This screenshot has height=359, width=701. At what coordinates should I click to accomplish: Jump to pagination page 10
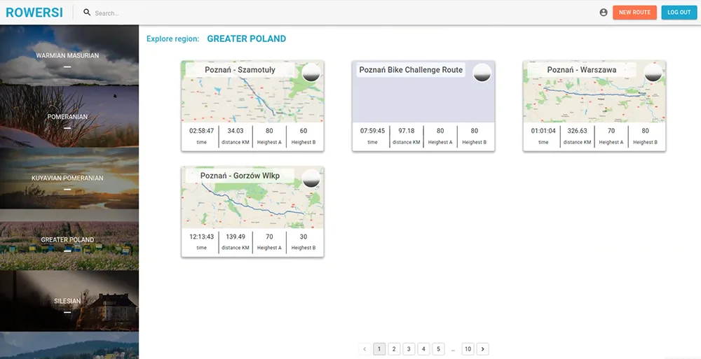coord(468,349)
